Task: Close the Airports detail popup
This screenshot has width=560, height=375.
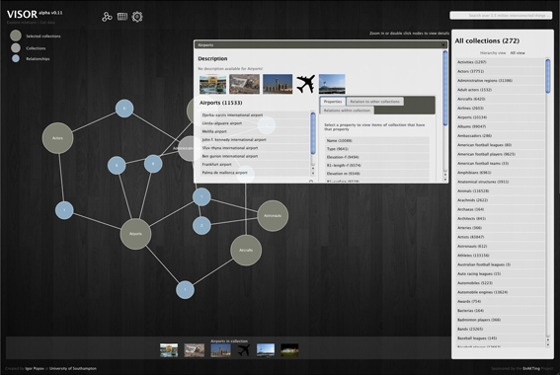Action: point(443,45)
